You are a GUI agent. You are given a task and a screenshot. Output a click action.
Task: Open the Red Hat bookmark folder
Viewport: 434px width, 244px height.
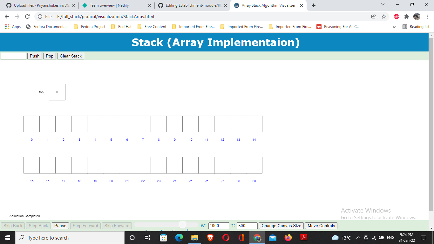121,27
